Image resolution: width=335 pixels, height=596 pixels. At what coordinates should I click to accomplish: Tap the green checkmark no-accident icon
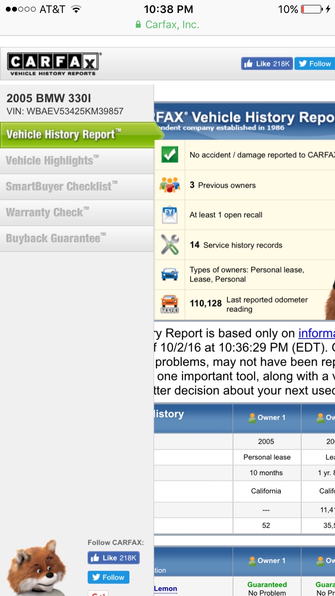pos(170,155)
